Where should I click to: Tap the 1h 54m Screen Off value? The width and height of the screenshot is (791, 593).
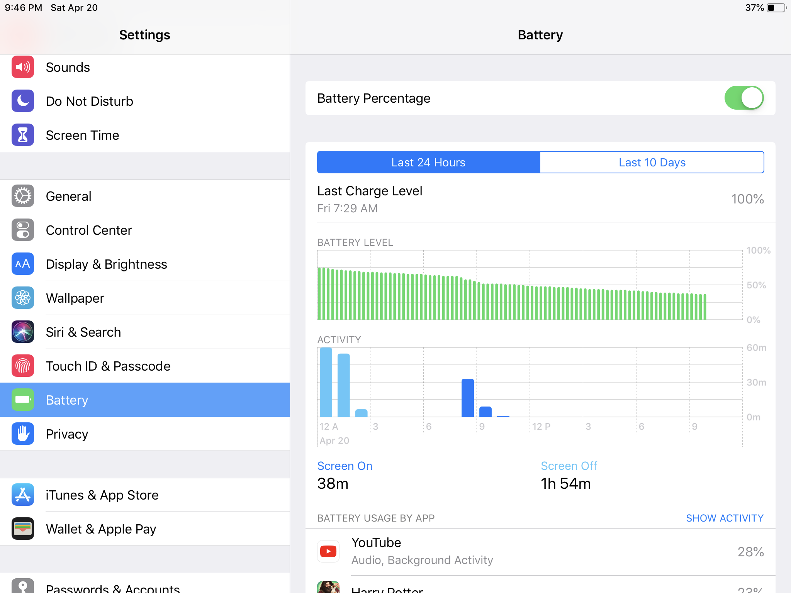[566, 484]
